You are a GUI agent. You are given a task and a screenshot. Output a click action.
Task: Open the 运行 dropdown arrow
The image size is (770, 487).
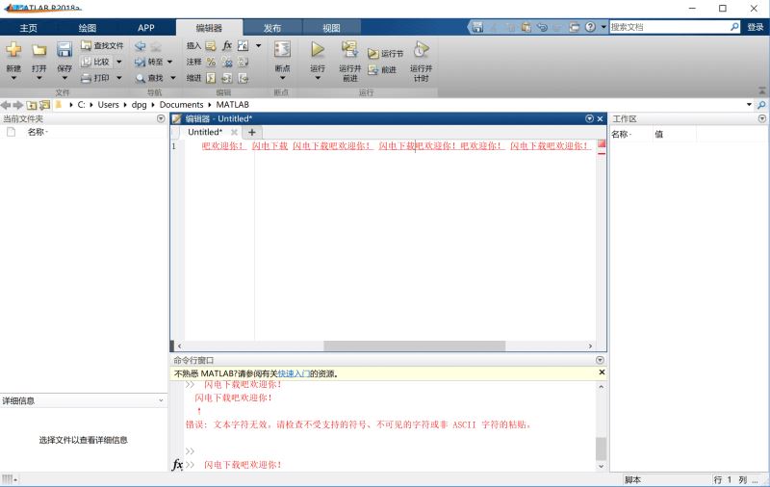(318, 78)
